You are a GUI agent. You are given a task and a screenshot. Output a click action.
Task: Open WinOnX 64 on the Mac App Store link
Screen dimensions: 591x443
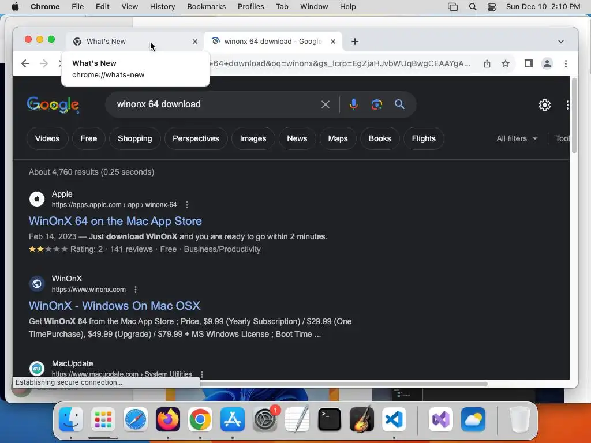(115, 221)
